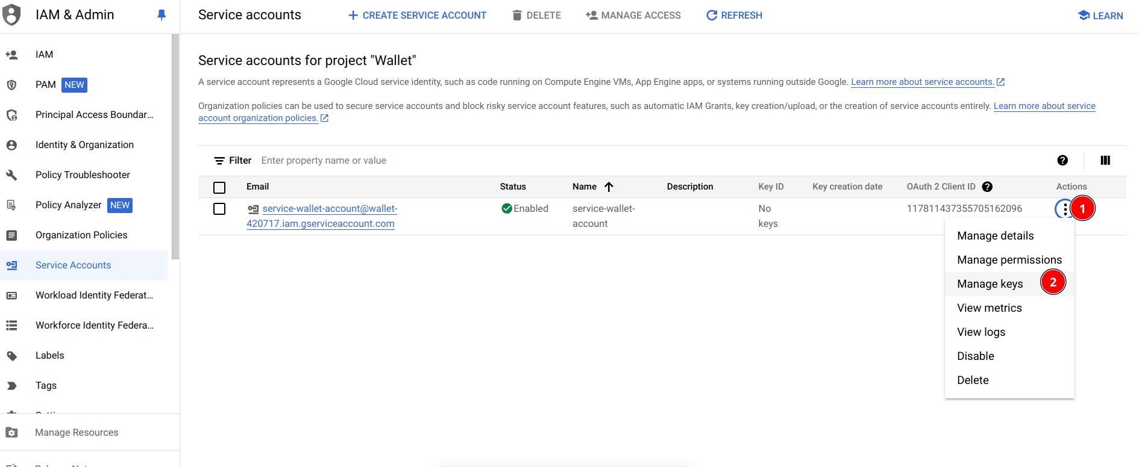Image resolution: width=1139 pixels, height=467 pixels.
Task: Click Policy Analyzer document icon
Action: tap(11, 205)
